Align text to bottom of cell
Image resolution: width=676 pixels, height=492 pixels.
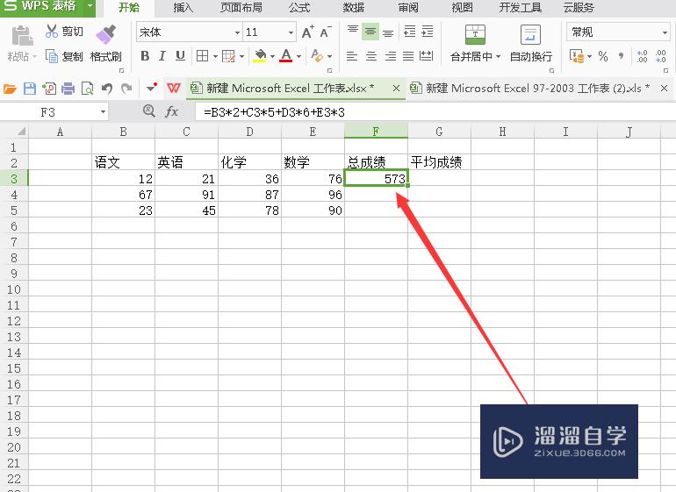tap(388, 32)
